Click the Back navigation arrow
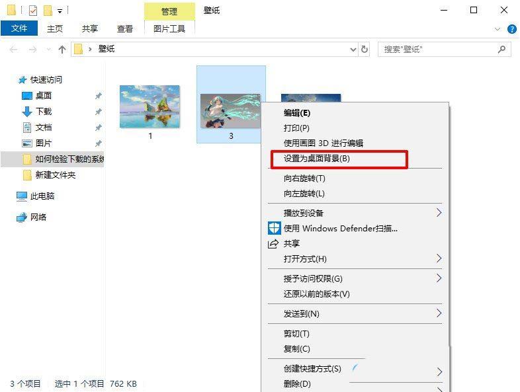This screenshot has height=392, width=520. (x=14, y=50)
